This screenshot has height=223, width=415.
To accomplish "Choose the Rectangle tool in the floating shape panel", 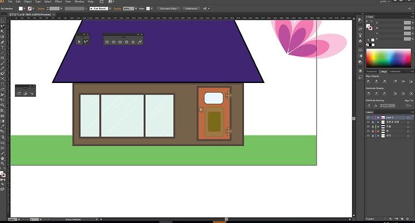I will point(107,42).
